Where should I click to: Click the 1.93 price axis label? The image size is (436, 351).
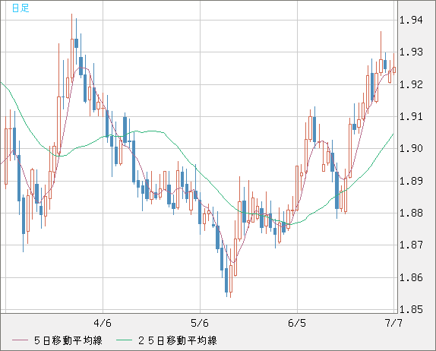click(x=411, y=52)
